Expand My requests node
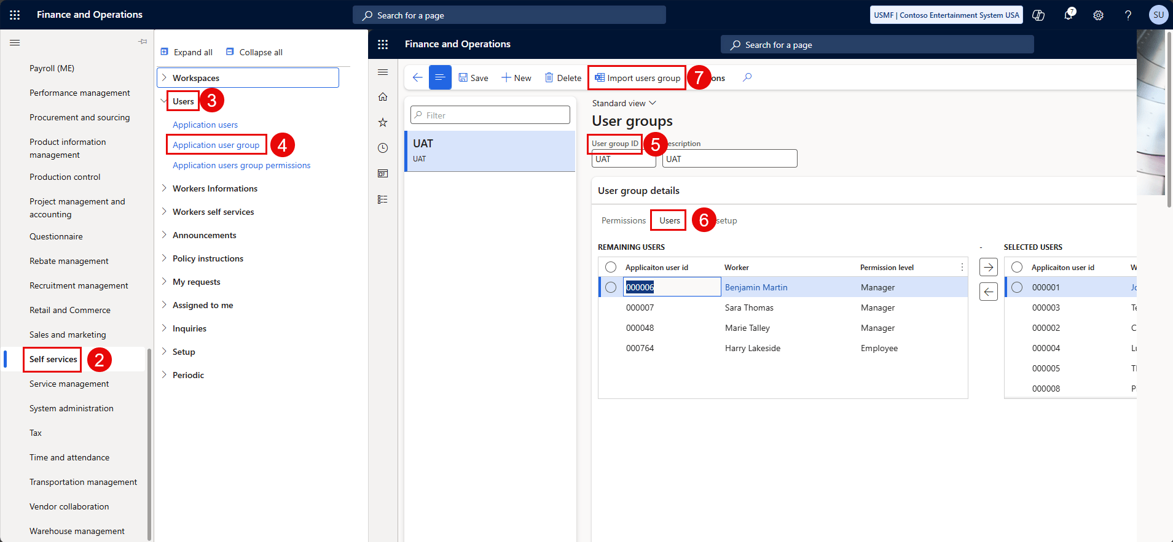The height and width of the screenshot is (542, 1173). click(x=164, y=281)
